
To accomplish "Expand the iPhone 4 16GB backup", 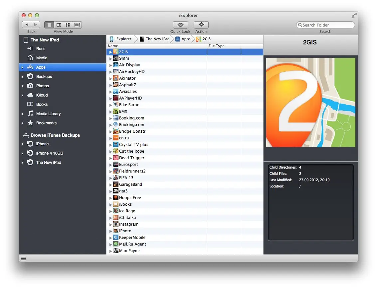I will (x=22, y=153).
